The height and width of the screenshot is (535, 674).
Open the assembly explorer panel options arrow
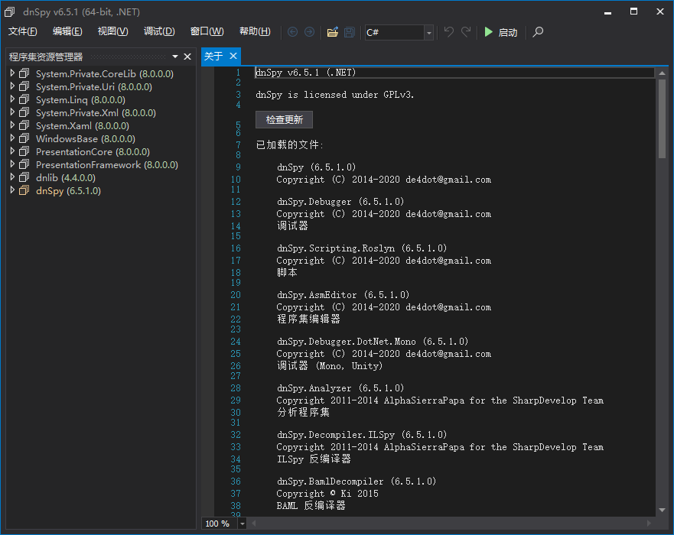[x=175, y=57]
